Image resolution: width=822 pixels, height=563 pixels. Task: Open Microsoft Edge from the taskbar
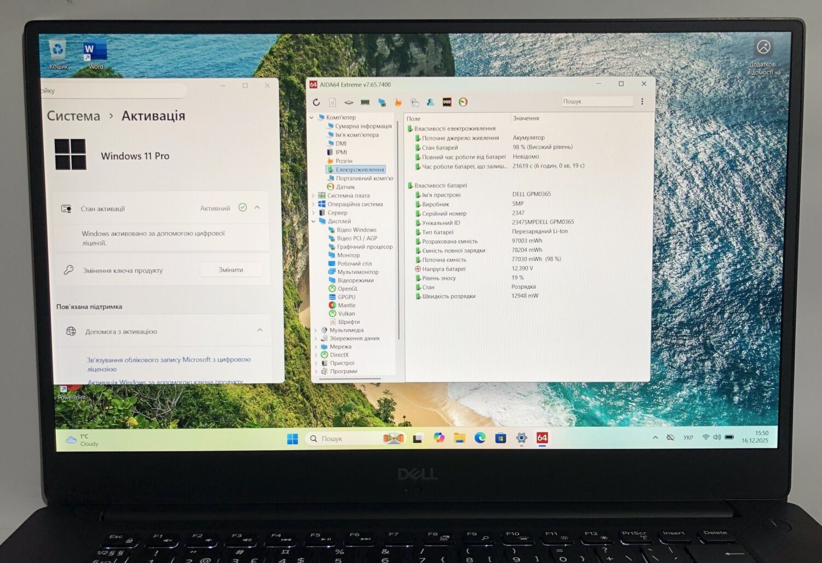[480, 438]
